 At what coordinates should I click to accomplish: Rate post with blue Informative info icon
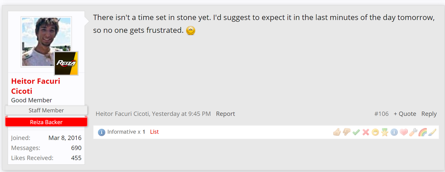394,132
